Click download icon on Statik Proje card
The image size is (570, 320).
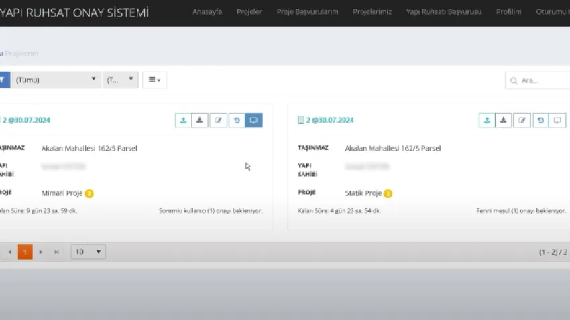[x=504, y=121]
